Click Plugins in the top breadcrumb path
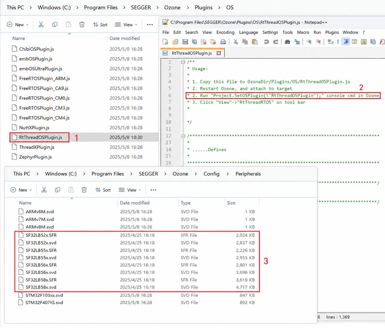The image size is (385, 328). point(204,8)
